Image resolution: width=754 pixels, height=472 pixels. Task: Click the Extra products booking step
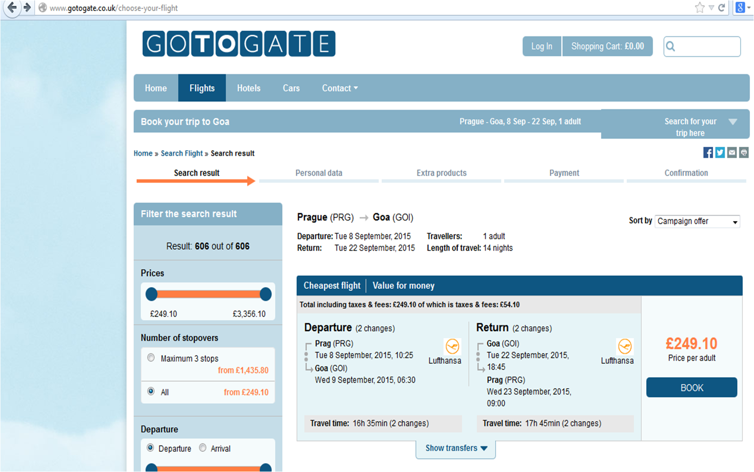tap(442, 173)
